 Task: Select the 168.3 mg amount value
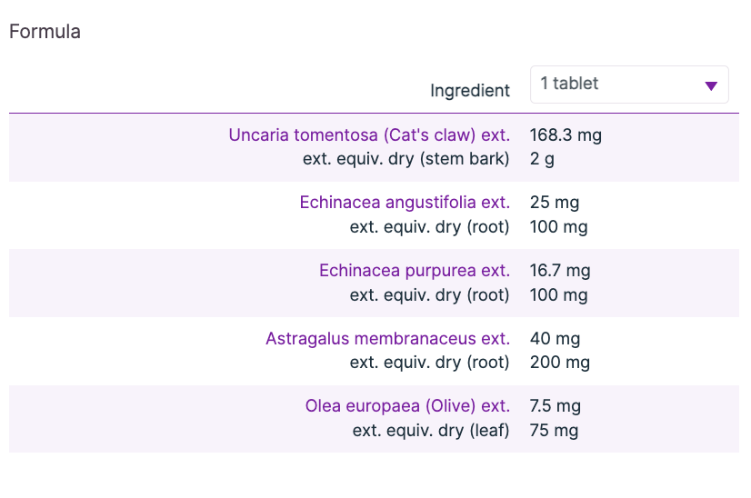(566, 135)
